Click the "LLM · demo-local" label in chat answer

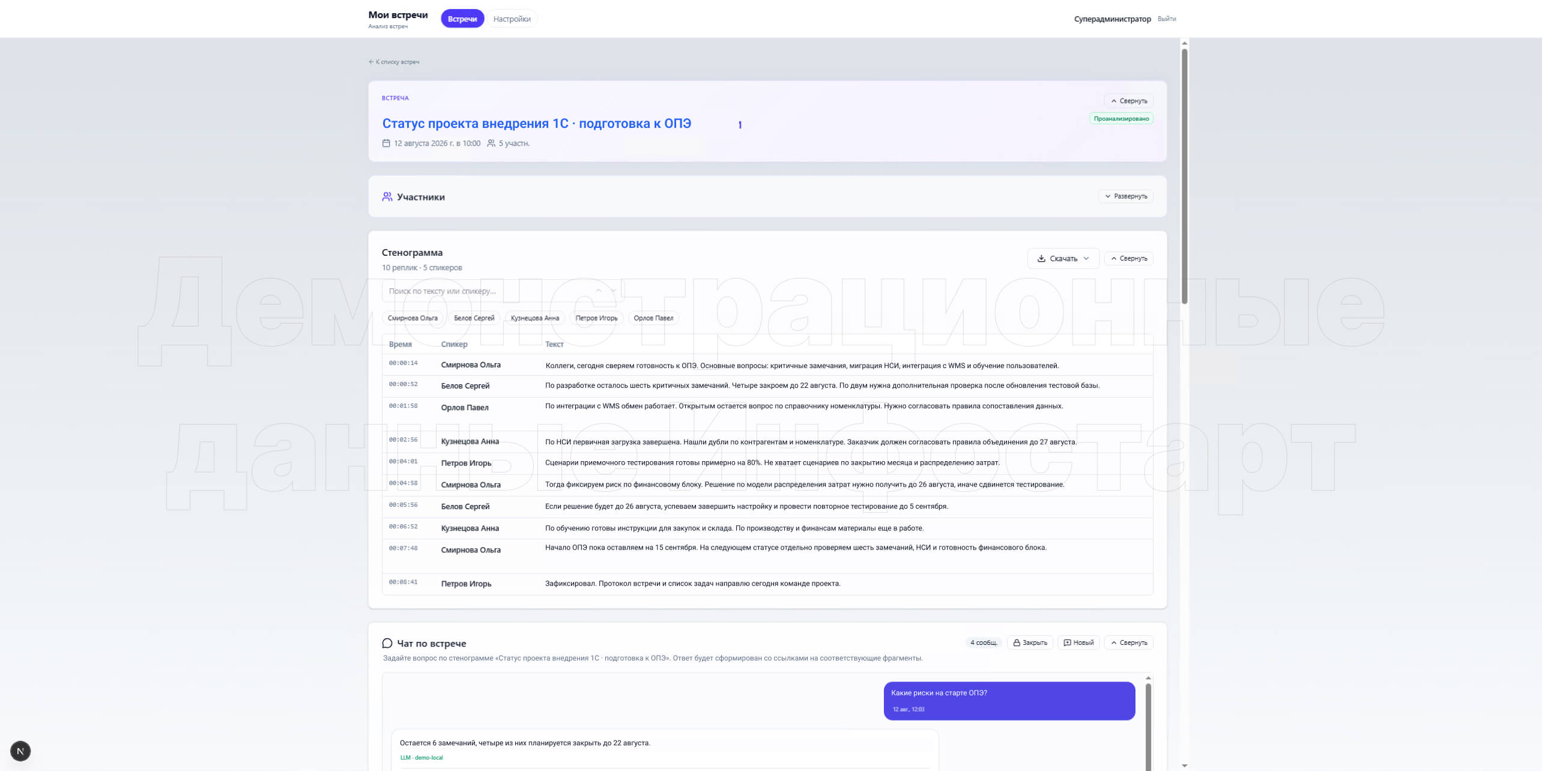tap(422, 758)
